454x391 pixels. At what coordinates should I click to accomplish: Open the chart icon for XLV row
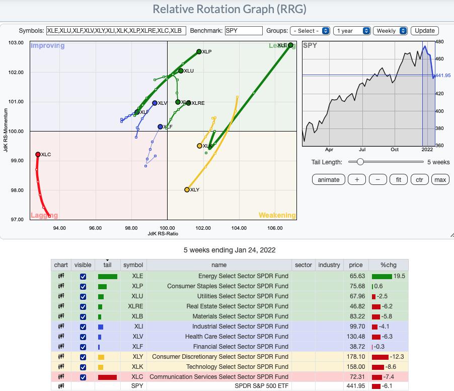pos(61,337)
